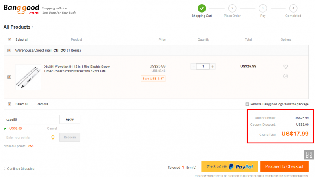Cancel the applied coupon
Image resolution: width=315 pixels, height=177 pixels.
52,128
